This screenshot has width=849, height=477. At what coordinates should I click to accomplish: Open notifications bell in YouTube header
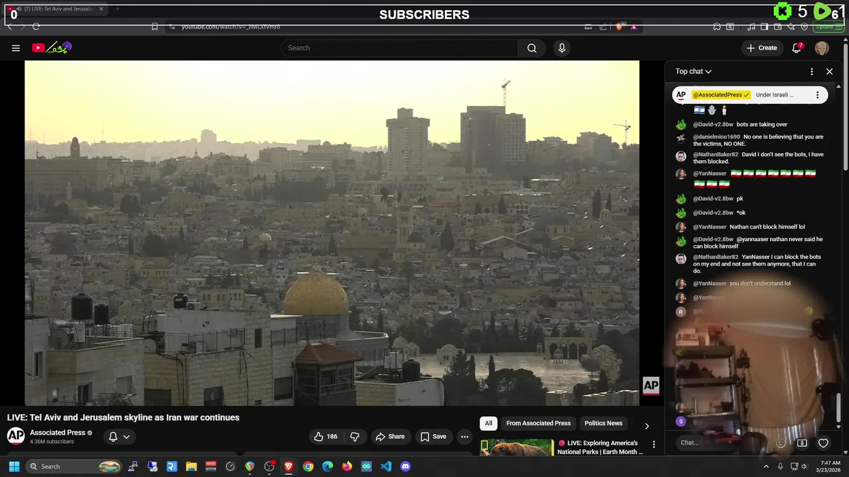click(x=797, y=48)
